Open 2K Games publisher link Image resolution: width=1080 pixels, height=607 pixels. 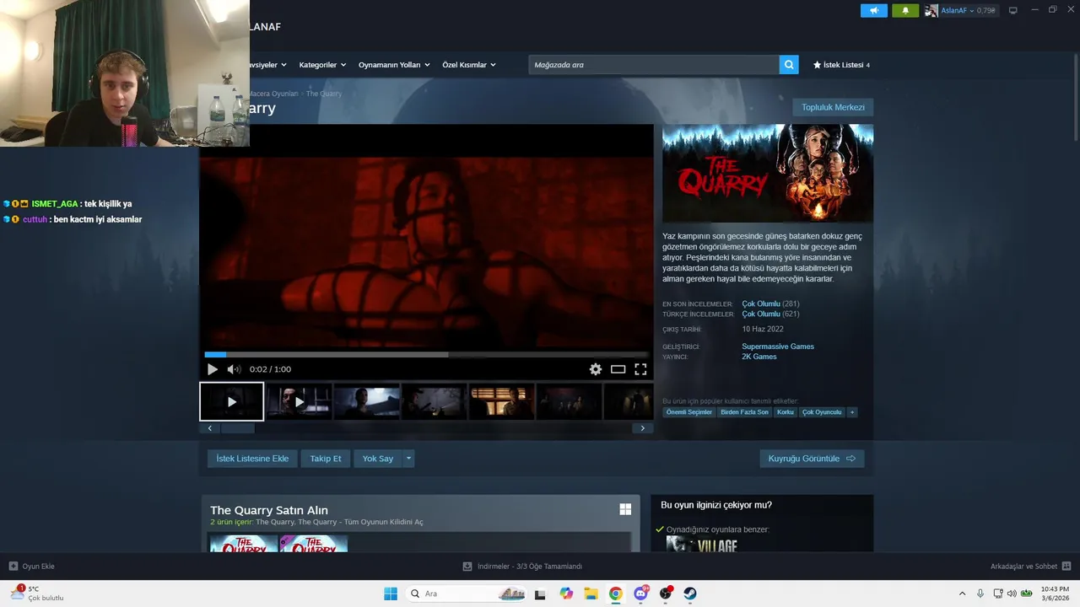[x=759, y=357]
